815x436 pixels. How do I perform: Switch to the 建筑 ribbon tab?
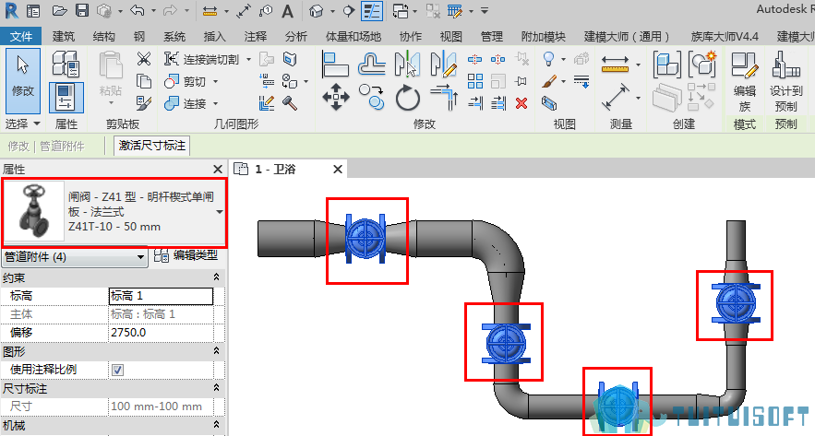click(64, 36)
